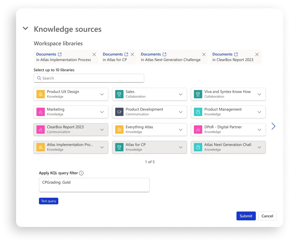Open external link icon for Atlas for CP chip
The image size is (292, 243).
(126, 54)
